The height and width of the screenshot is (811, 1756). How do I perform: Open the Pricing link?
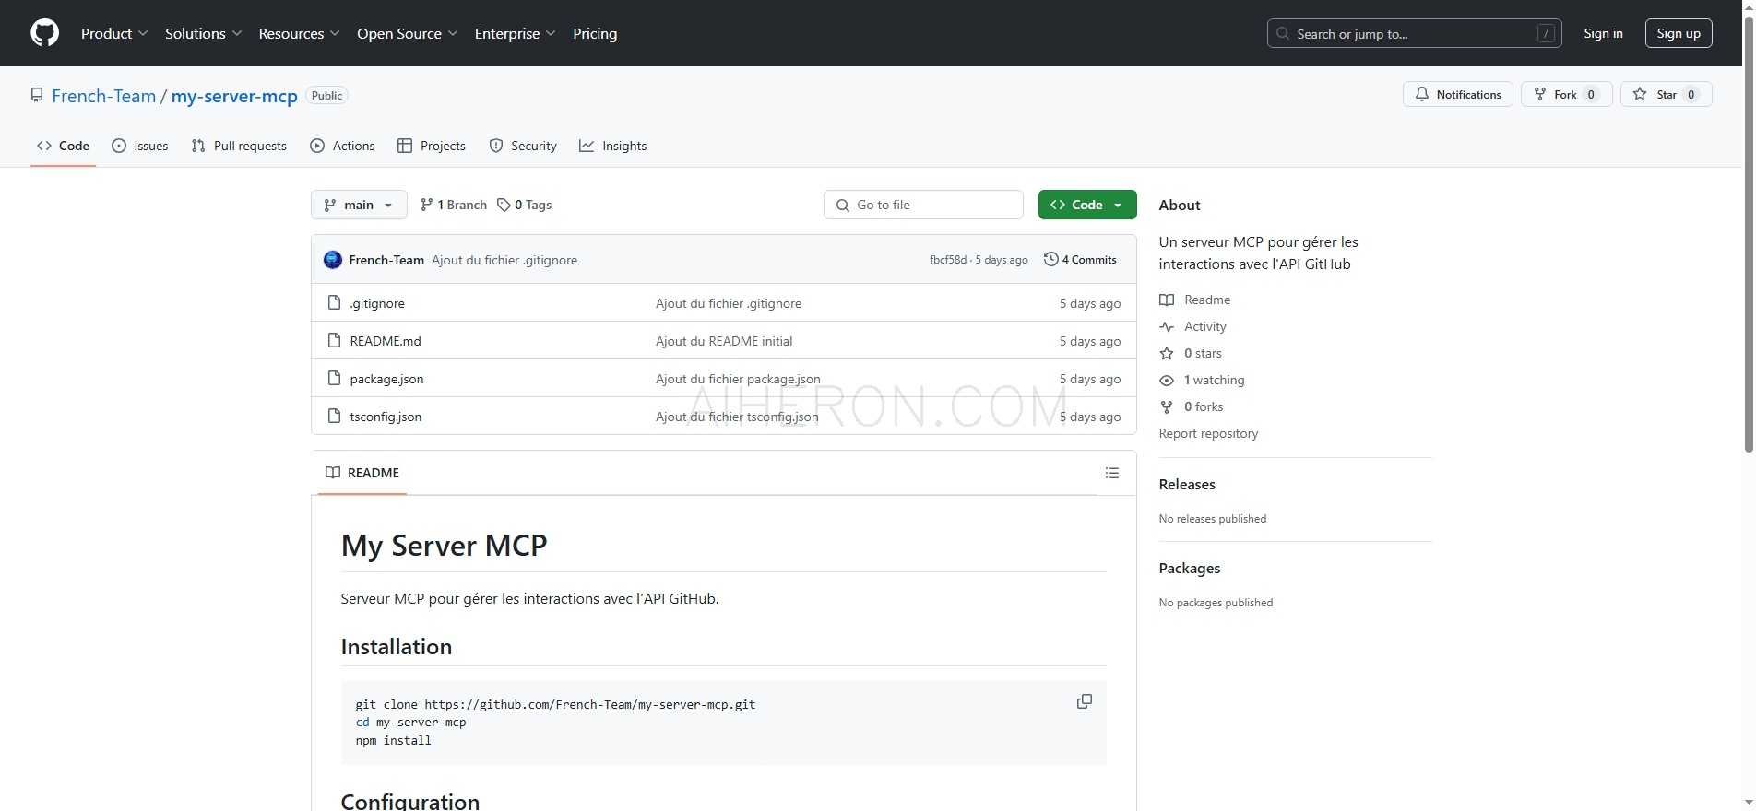point(595,33)
